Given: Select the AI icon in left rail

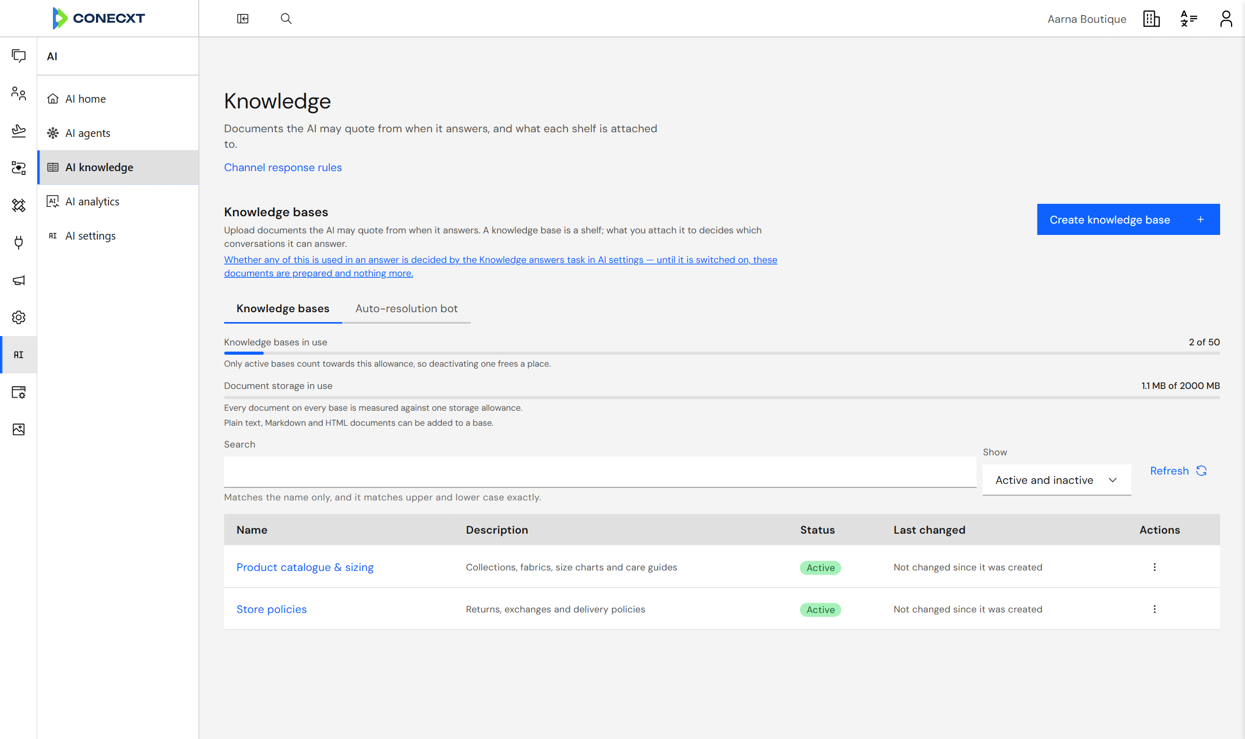Looking at the screenshot, I should (x=19, y=355).
